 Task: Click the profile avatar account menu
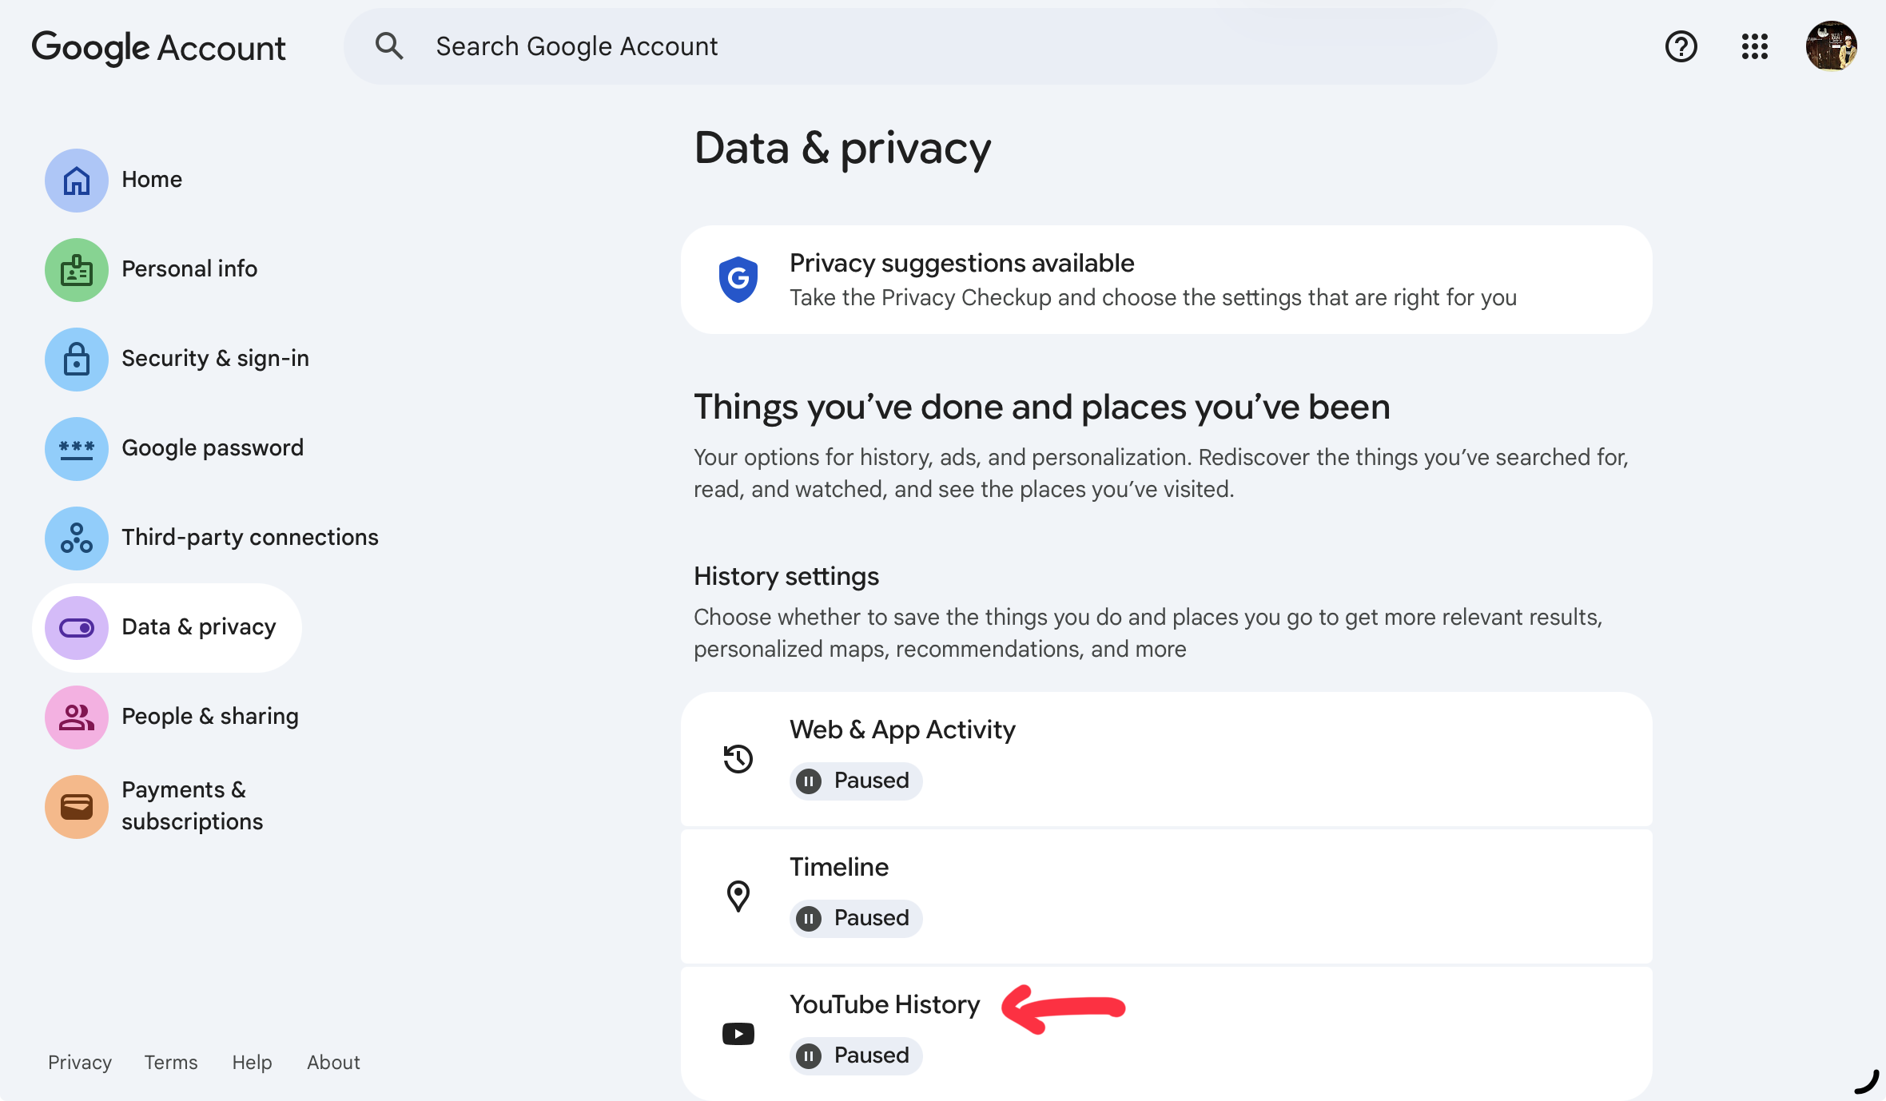[1832, 46]
